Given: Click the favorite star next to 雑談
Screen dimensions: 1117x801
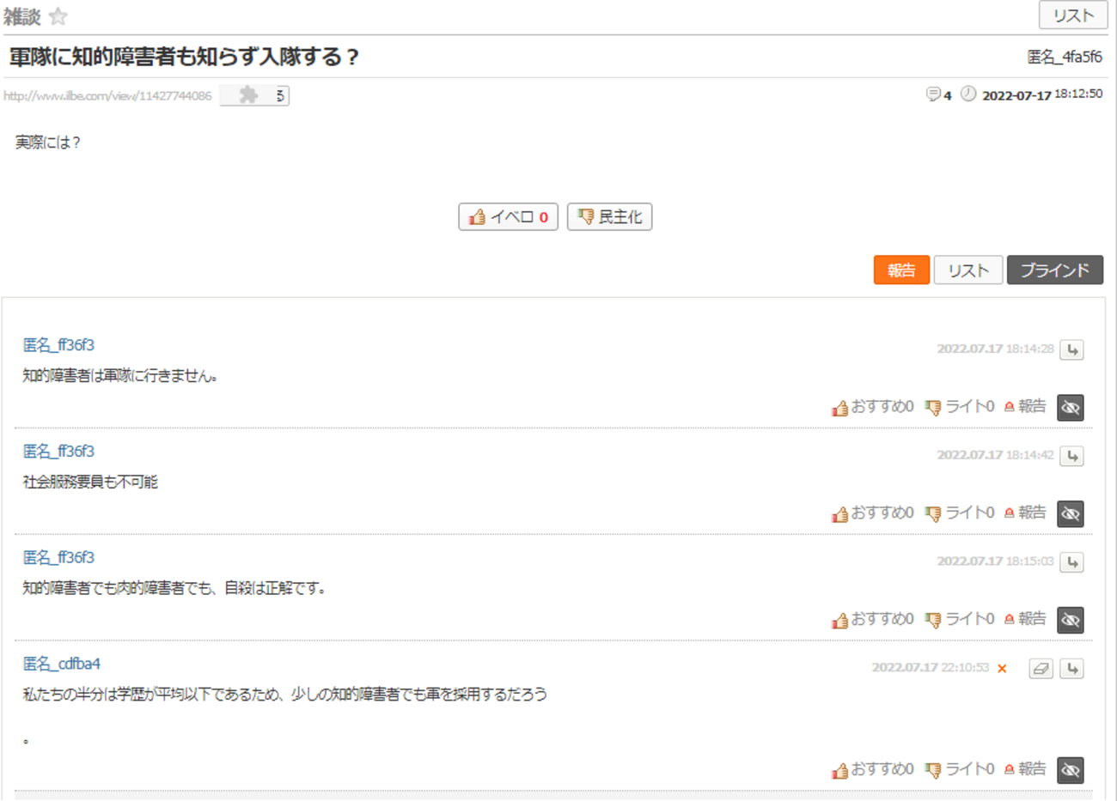Looking at the screenshot, I should coord(58,16).
